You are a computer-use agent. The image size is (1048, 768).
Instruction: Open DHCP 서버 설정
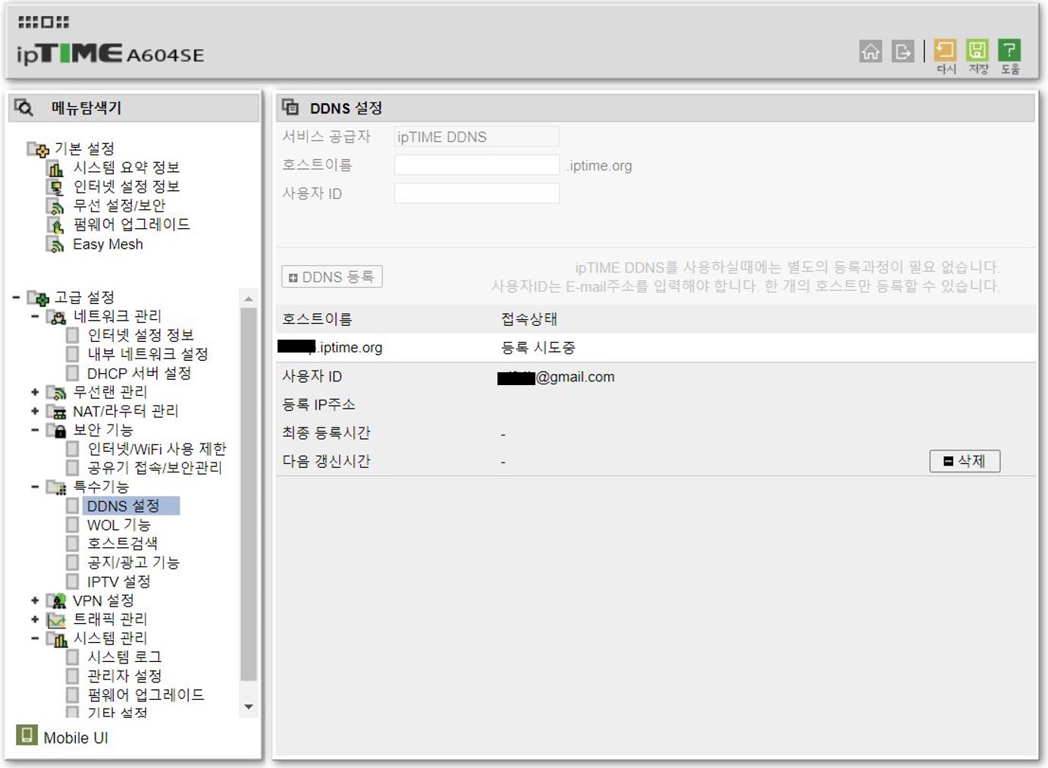pos(139,373)
